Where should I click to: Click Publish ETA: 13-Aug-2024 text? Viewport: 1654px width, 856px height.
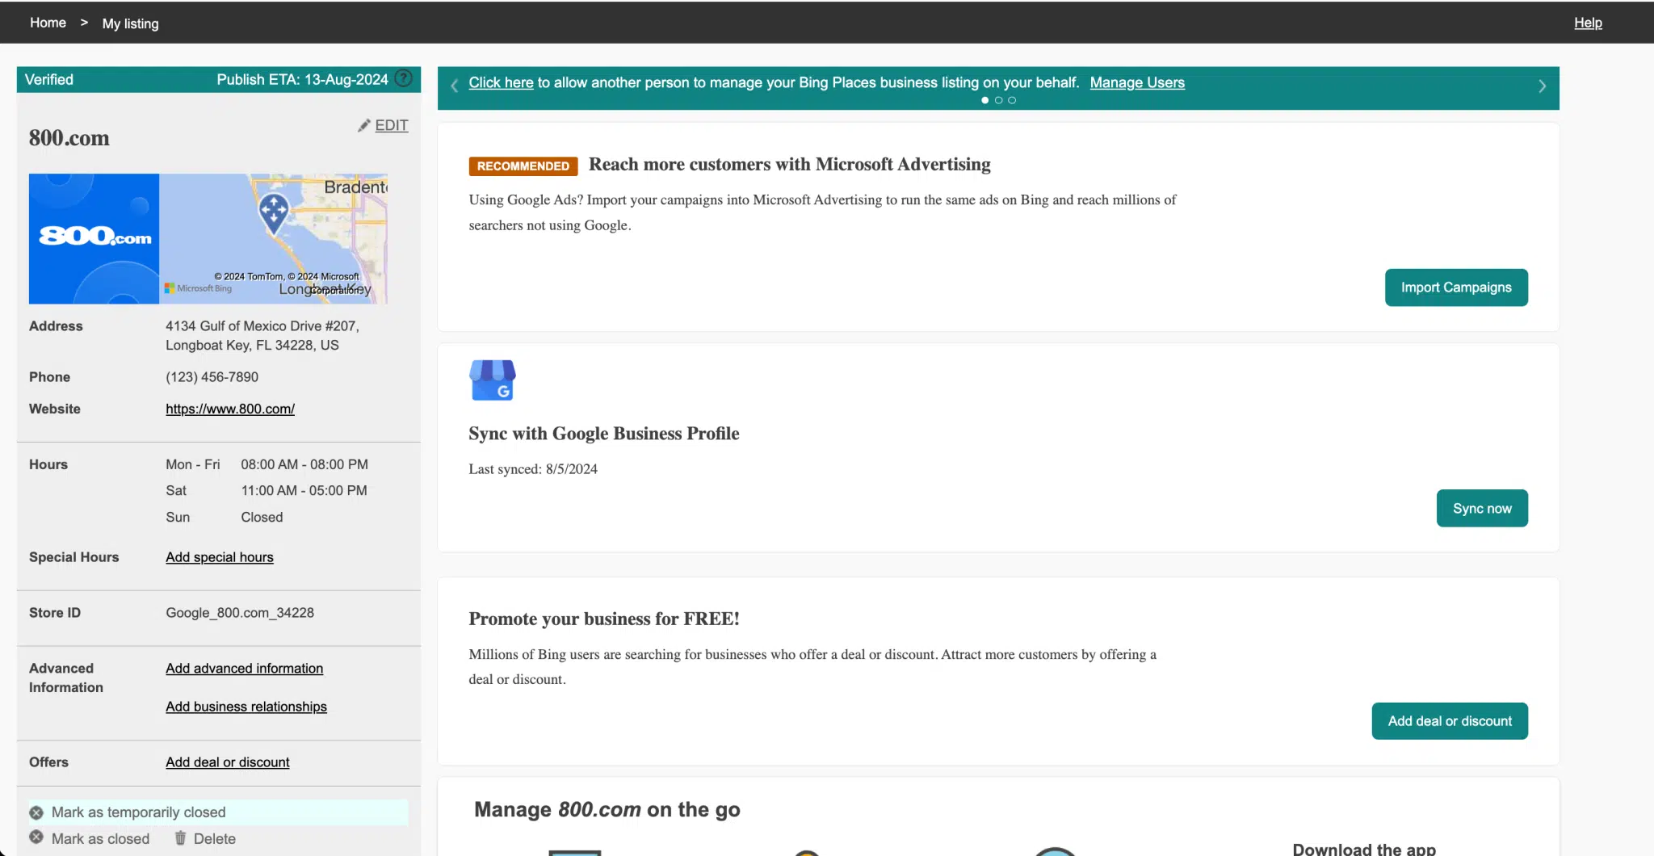pos(302,79)
